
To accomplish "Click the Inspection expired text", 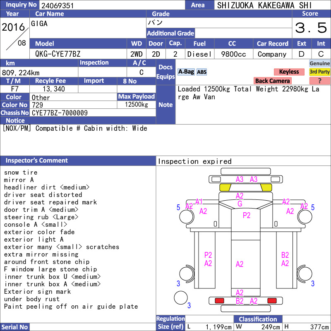I will coord(194,161).
